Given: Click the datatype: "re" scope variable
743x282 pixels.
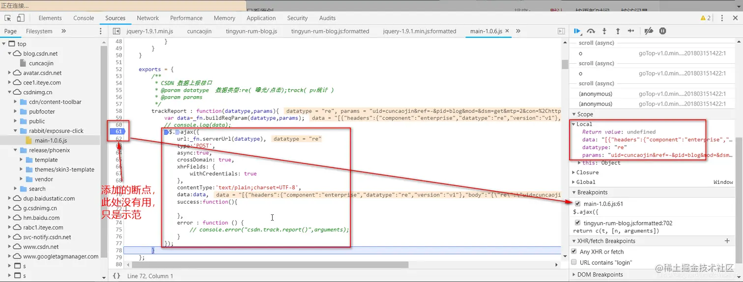Looking at the screenshot, I should [605, 147].
